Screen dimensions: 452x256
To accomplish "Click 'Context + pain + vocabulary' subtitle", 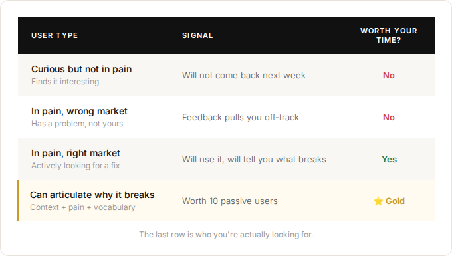I will [x=82, y=207].
